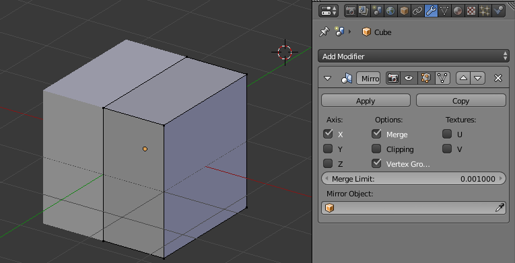Open the Object Constraints chain tab
This screenshot has height=263, width=515.
[417, 11]
